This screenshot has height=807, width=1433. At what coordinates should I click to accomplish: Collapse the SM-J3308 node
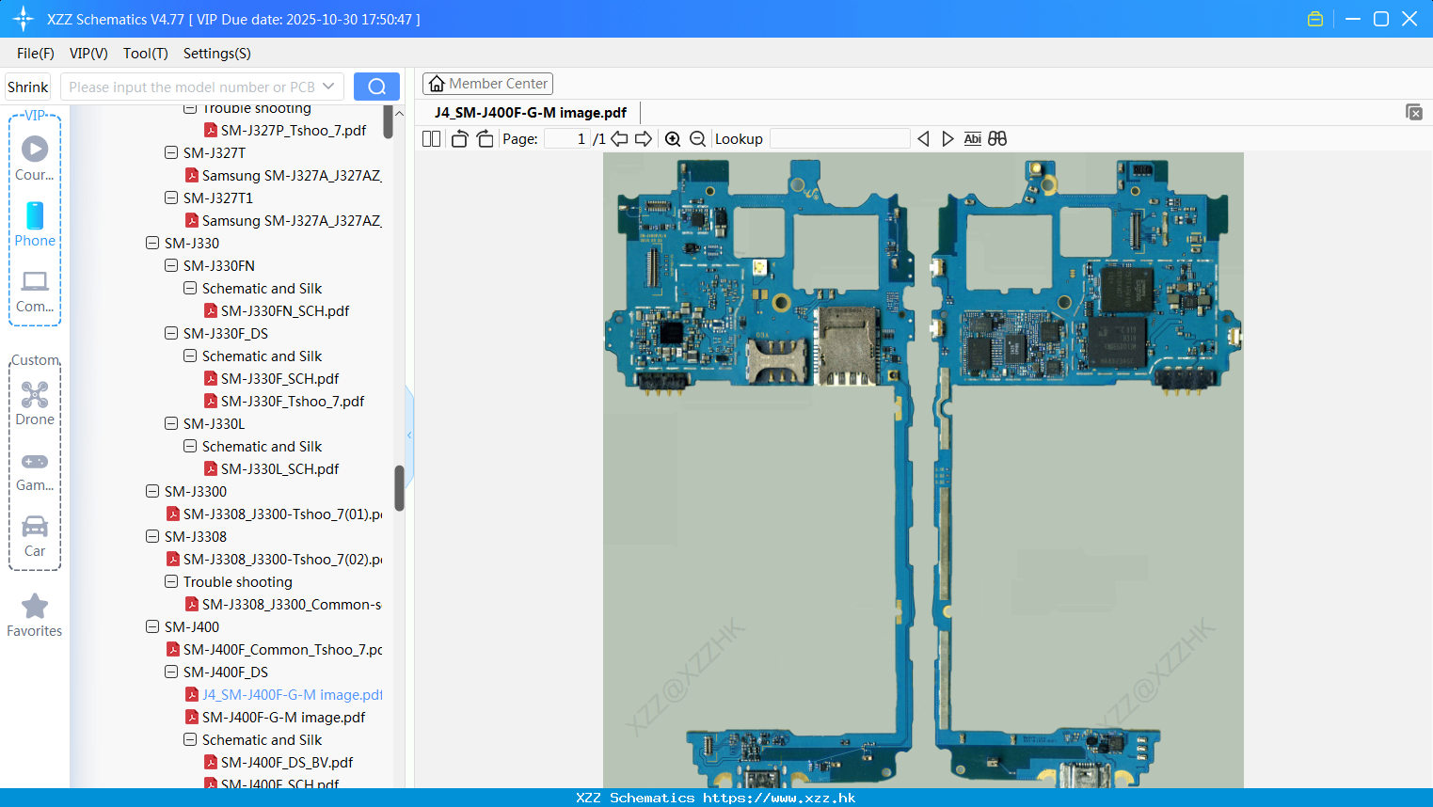pyautogui.click(x=152, y=536)
